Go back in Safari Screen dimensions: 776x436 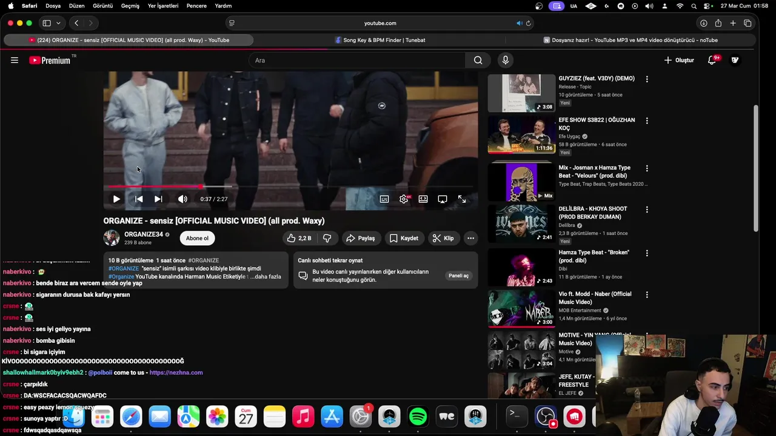(76, 23)
